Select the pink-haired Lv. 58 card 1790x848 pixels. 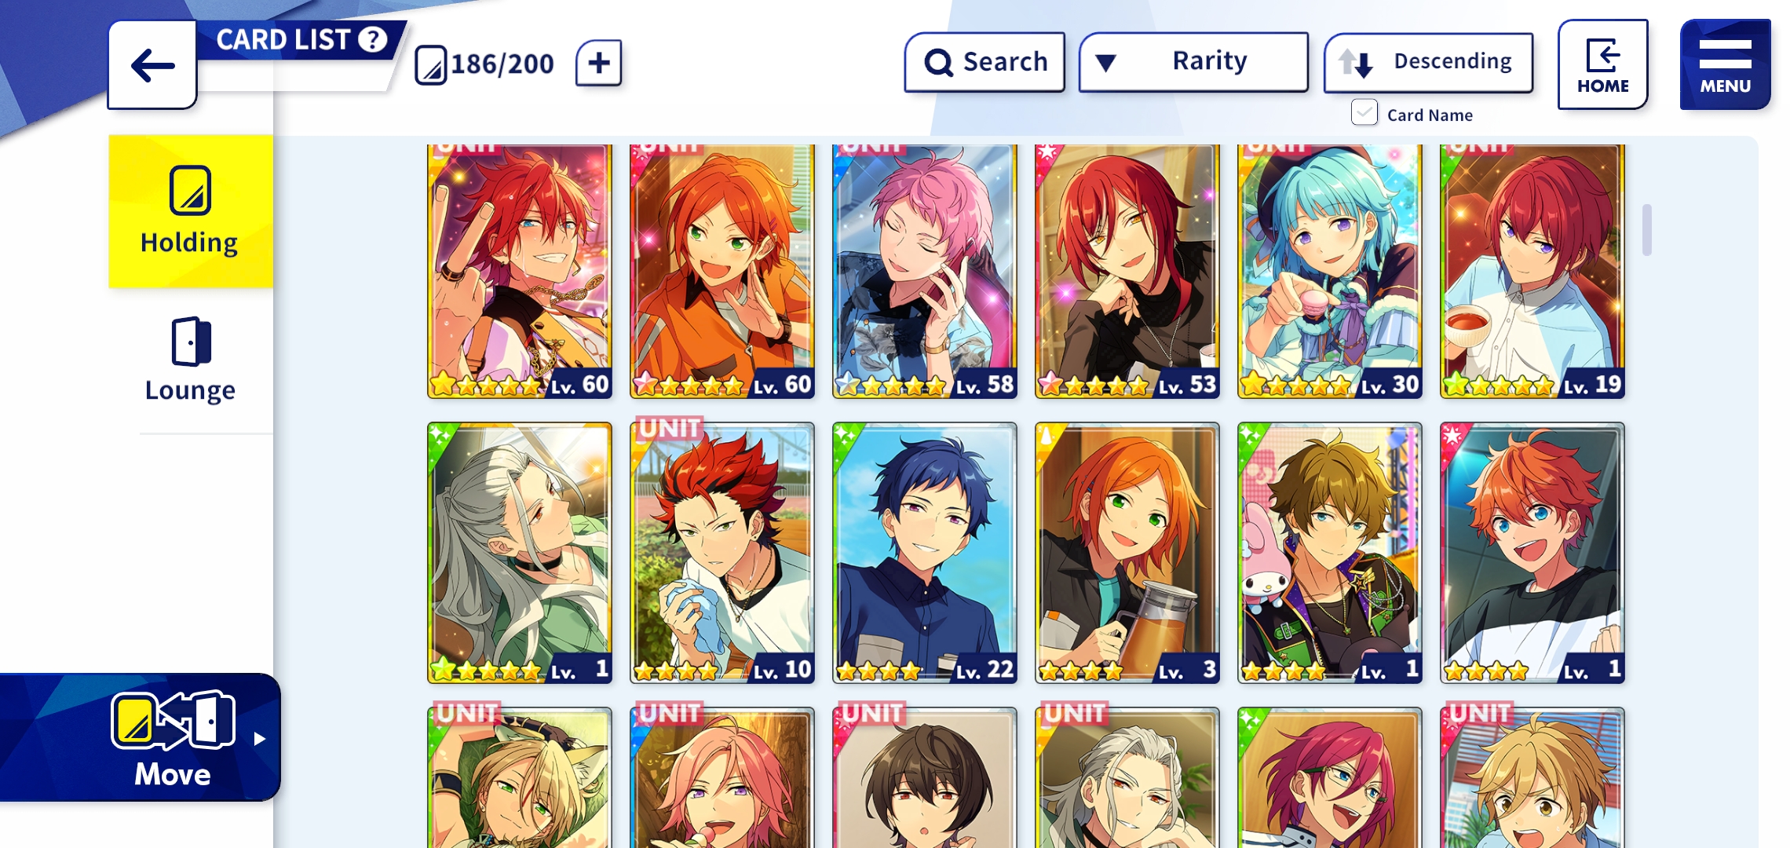[925, 271]
